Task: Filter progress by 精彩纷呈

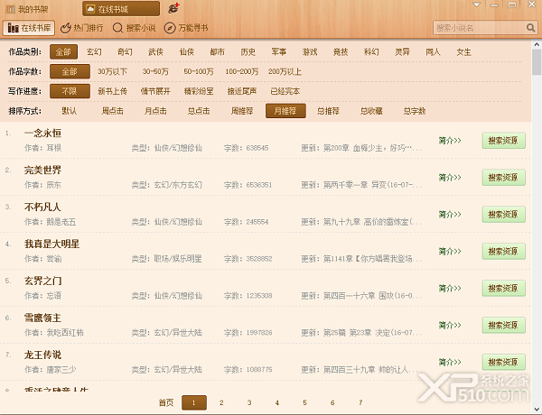Action: (x=199, y=91)
